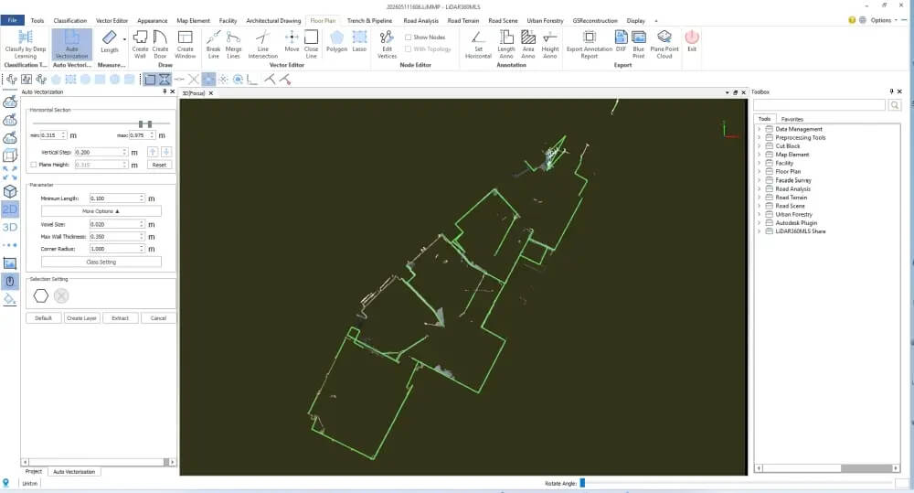Switch to Trench & Pipeline tab

369,20
